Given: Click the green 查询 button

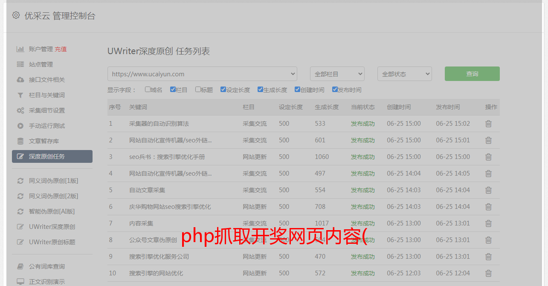Looking at the screenshot, I should [x=472, y=74].
